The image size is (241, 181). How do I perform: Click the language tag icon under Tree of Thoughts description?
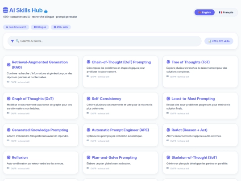pos(168,76)
